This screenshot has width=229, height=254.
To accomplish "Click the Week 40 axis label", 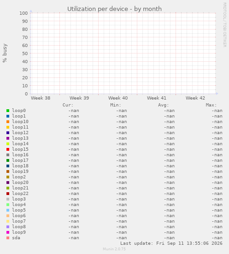I will [118, 98].
